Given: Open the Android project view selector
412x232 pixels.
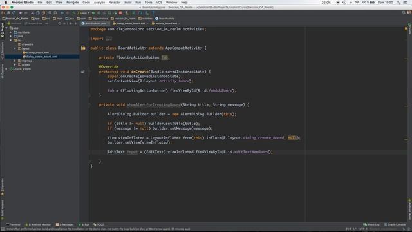Looking at the screenshot, I should [x=14, y=23].
